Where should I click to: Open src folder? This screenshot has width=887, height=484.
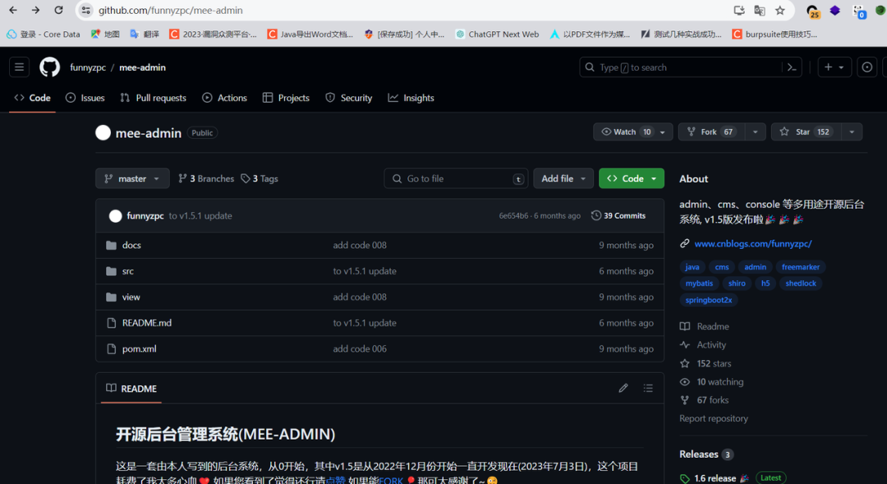(x=128, y=271)
